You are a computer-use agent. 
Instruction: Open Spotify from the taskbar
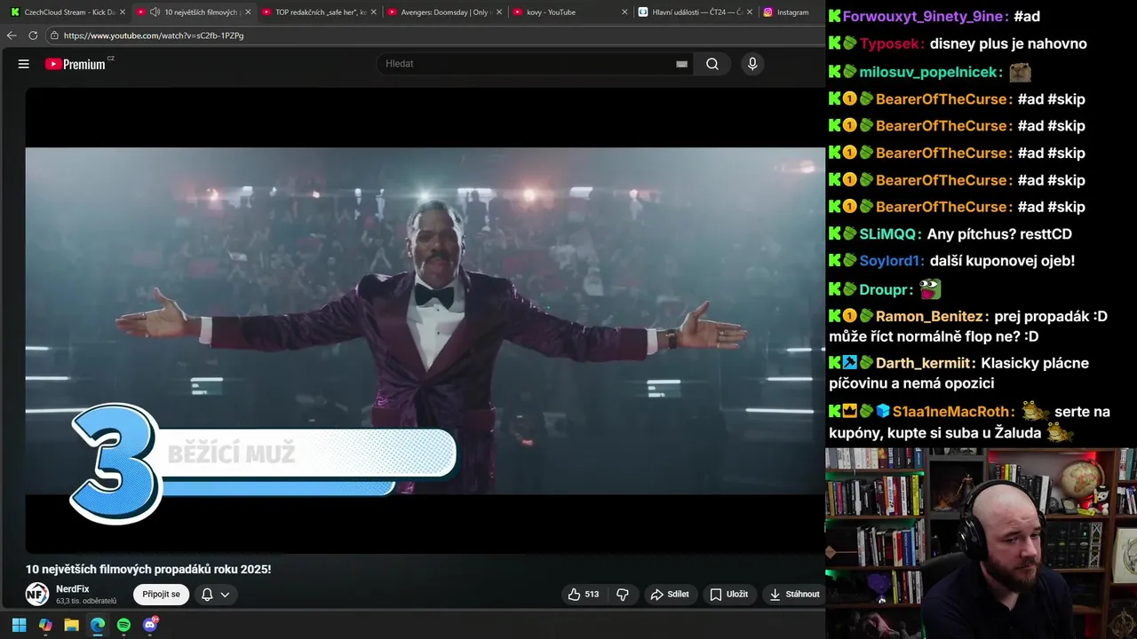click(123, 625)
